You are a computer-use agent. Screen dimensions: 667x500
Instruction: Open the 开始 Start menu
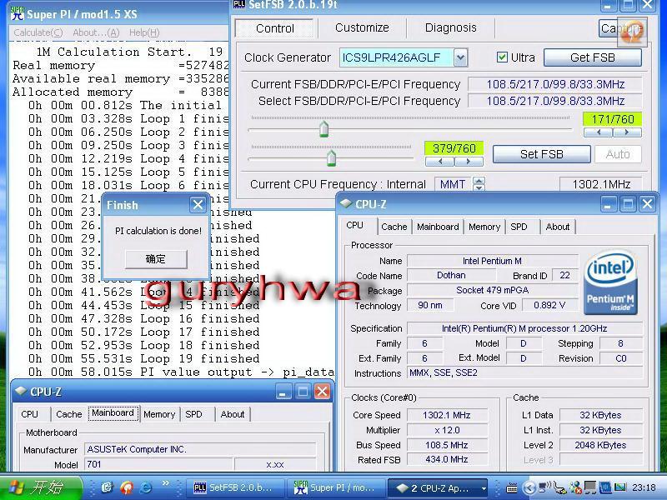[x=42, y=487]
